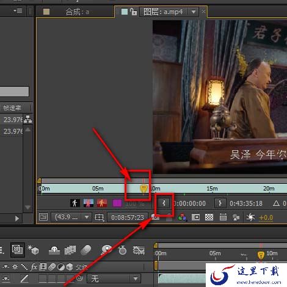Toggle the always preview this view button

(x=43, y=217)
